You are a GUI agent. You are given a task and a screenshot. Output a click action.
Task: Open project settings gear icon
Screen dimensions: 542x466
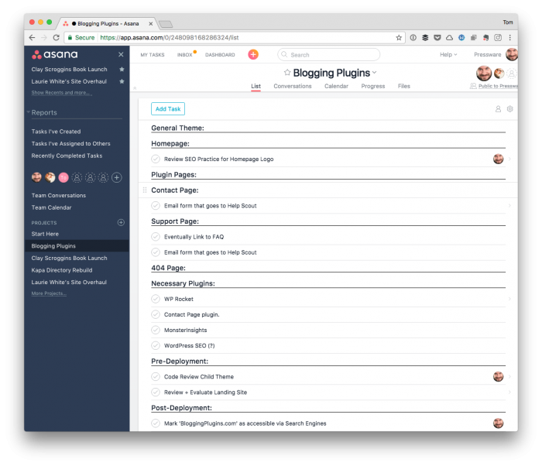(x=509, y=109)
